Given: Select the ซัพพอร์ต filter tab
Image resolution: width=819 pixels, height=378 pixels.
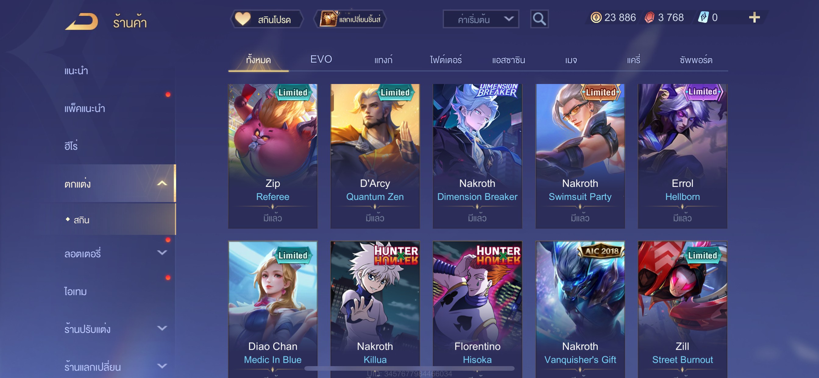Looking at the screenshot, I should [696, 60].
